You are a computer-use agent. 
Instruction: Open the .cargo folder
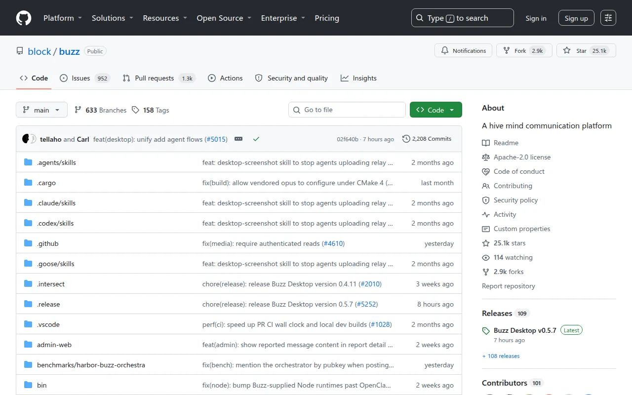(x=46, y=183)
